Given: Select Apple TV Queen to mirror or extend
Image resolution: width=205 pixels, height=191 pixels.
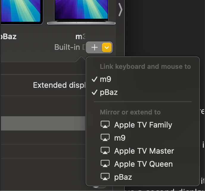Looking at the screenshot, I should pos(143,164).
